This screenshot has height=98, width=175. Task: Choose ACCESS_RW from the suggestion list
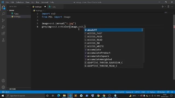pos(113,43)
